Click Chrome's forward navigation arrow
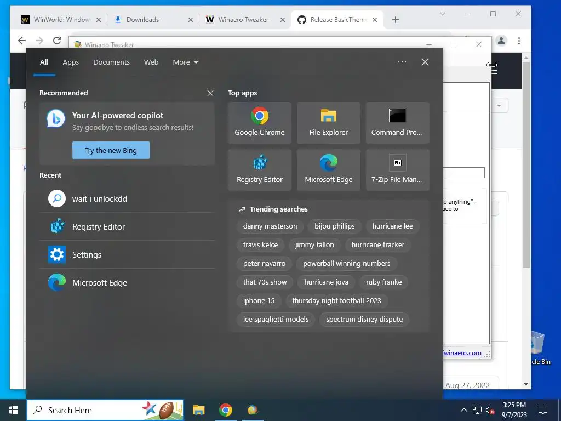 pyautogui.click(x=39, y=41)
